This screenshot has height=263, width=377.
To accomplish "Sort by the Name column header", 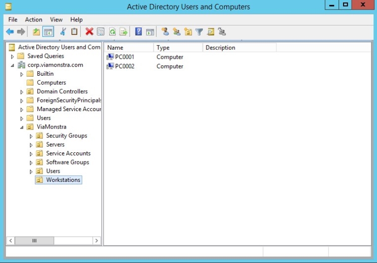I will (x=129, y=48).
